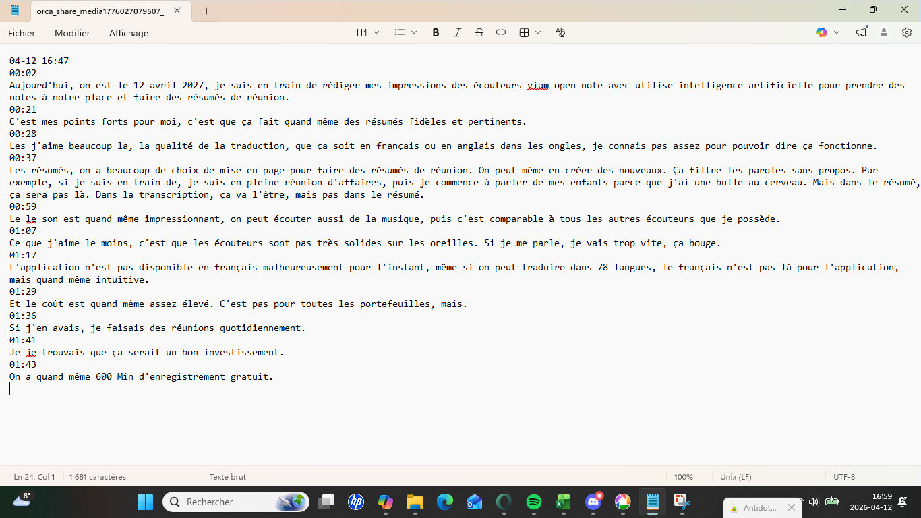Open the Fichier menu
921x518 pixels.
[x=22, y=33]
